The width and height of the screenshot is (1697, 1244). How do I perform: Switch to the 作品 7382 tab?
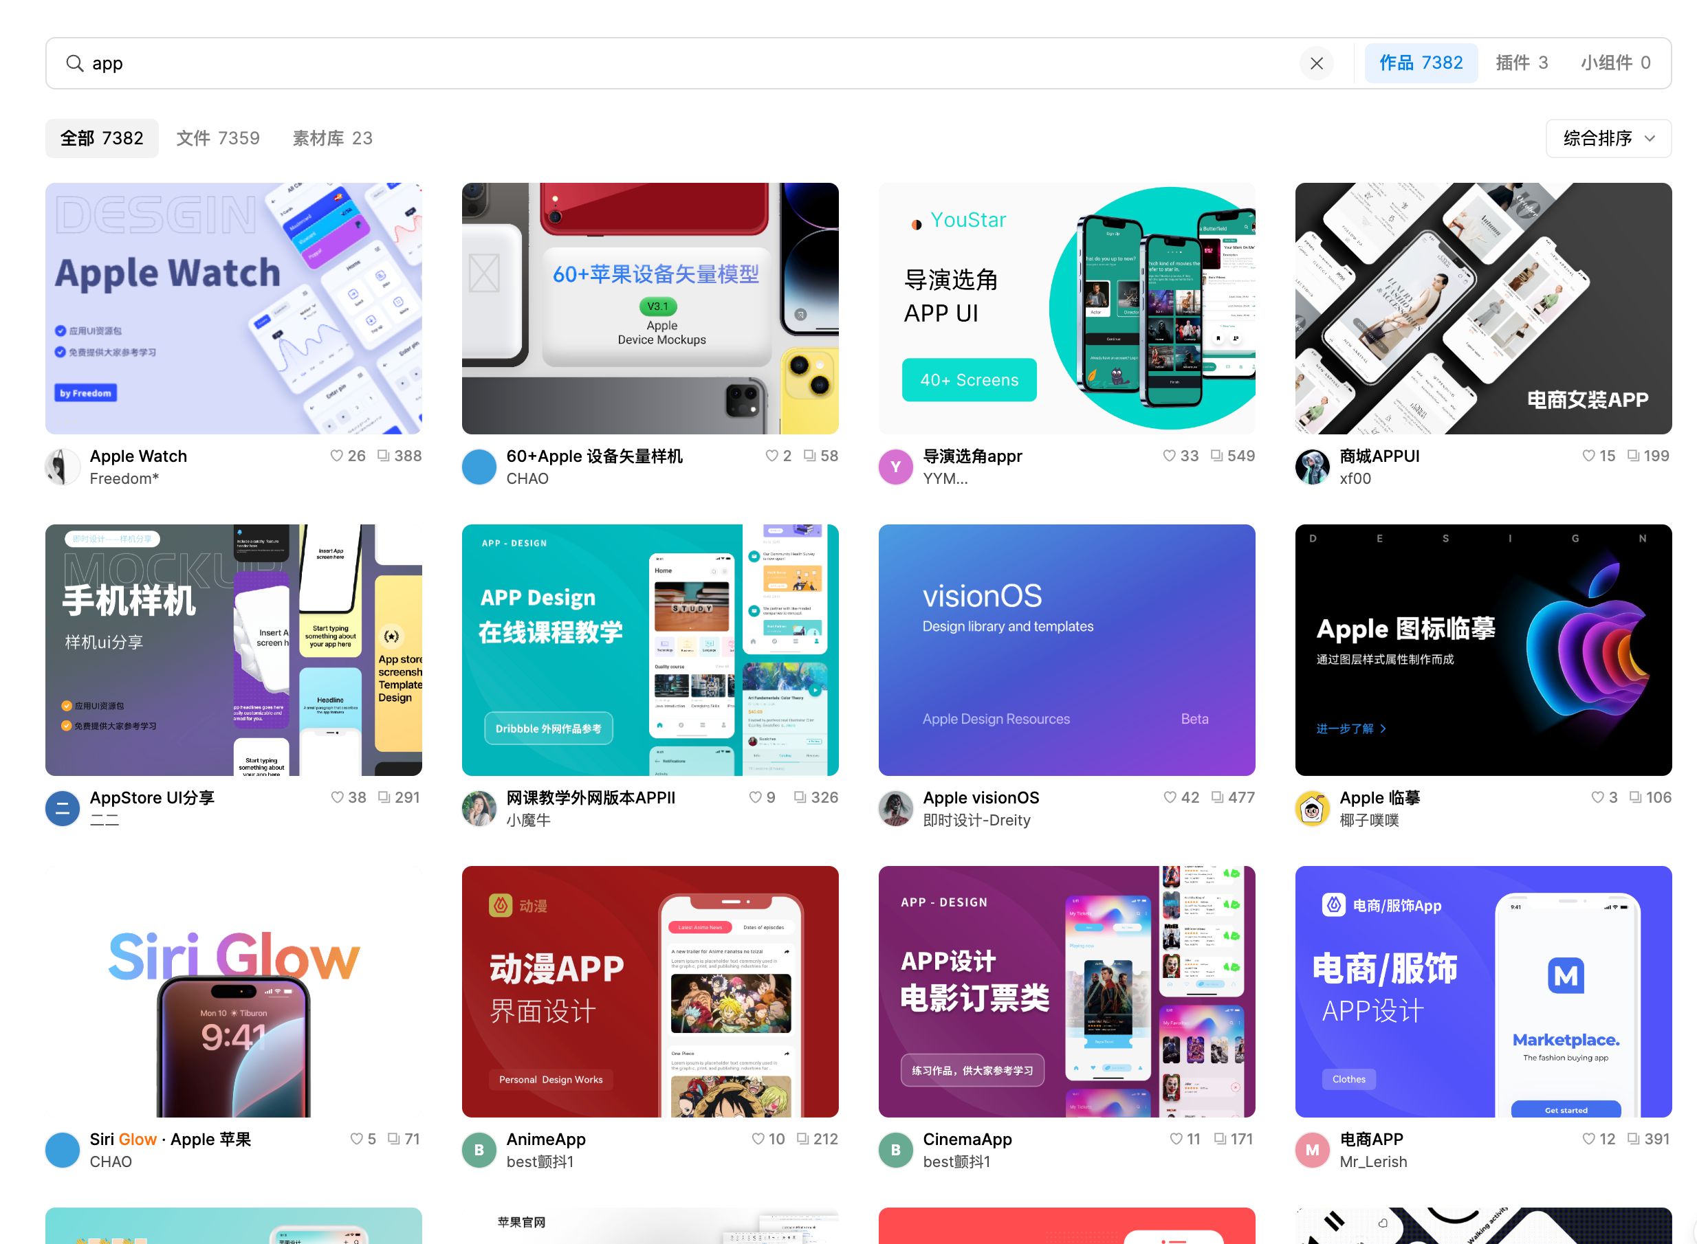pyautogui.click(x=1420, y=63)
